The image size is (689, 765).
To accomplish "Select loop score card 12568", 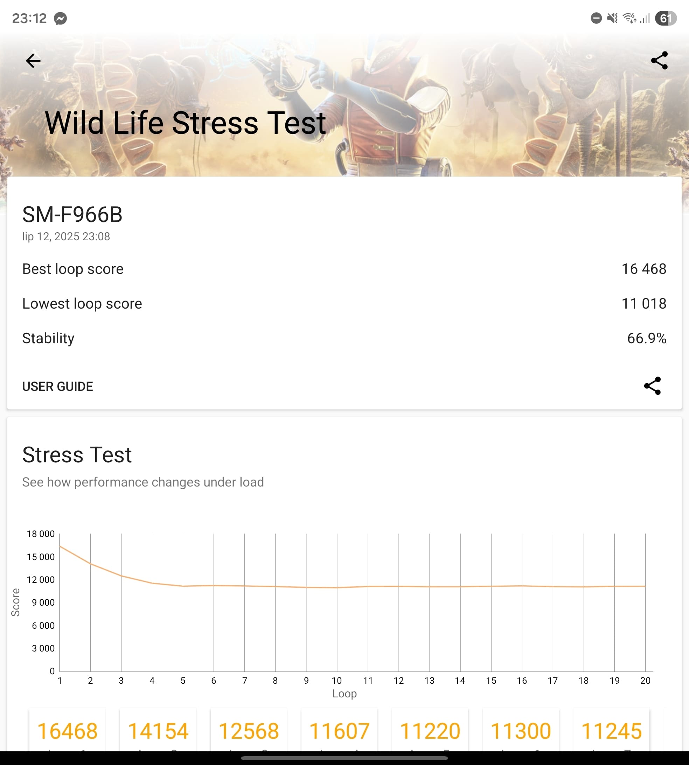I will tap(249, 730).
